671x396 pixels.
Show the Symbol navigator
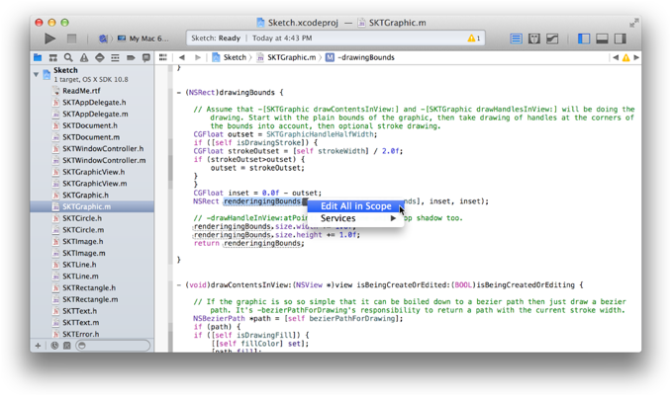[53, 57]
